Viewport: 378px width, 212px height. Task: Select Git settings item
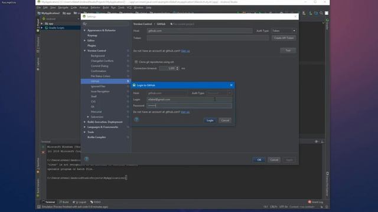[x=93, y=107]
